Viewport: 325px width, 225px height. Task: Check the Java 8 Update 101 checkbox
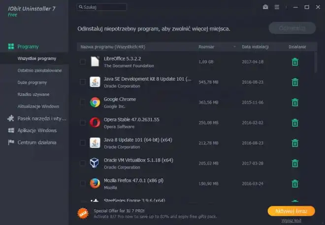83,142
